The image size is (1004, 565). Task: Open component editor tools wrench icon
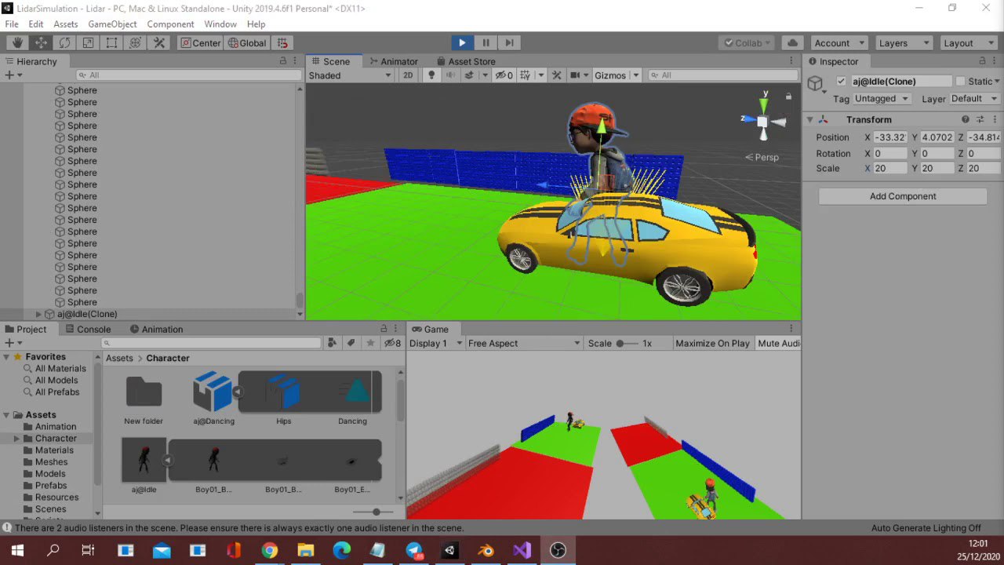(x=557, y=75)
